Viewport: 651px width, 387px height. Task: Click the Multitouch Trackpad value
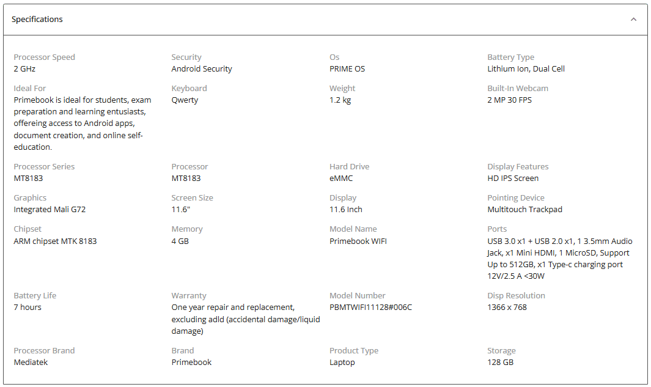[x=524, y=209]
